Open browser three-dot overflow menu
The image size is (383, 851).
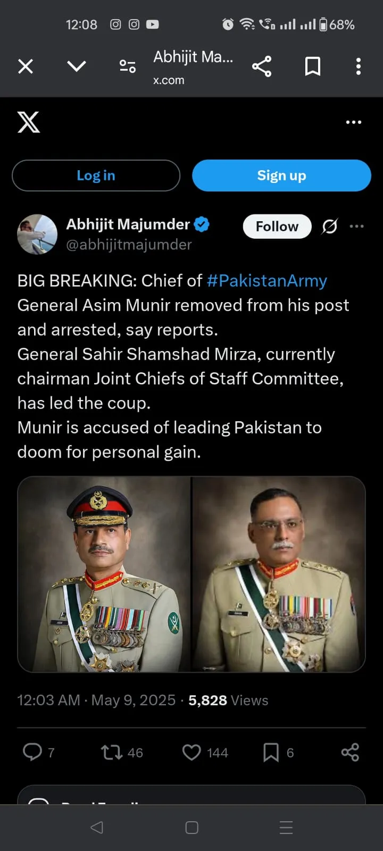point(359,66)
